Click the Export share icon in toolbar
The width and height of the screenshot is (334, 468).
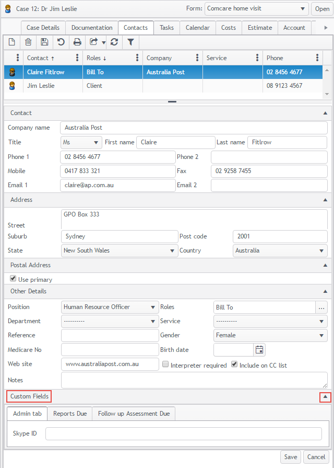click(x=94, y=42)
